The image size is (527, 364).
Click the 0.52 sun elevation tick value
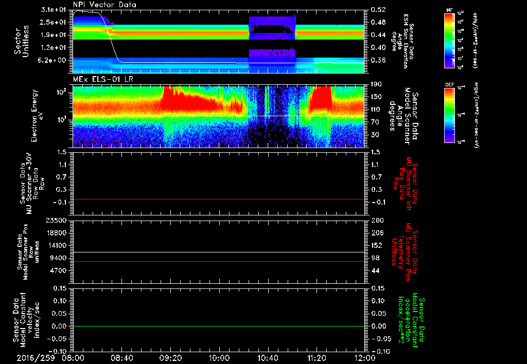[378, 10]
